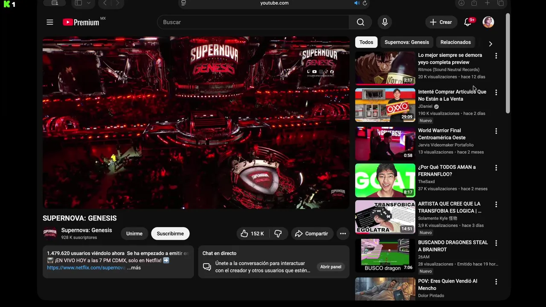Viewport: 546px width, 307px height.
Task: Open options for Lo mejor siempre se demora
Action: pos(496,56)
